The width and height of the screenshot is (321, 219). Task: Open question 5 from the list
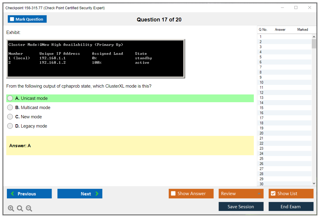(261, 57)
